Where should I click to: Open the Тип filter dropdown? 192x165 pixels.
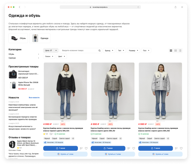121,51
